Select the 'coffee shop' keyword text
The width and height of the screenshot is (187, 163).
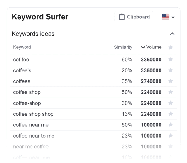27,92
